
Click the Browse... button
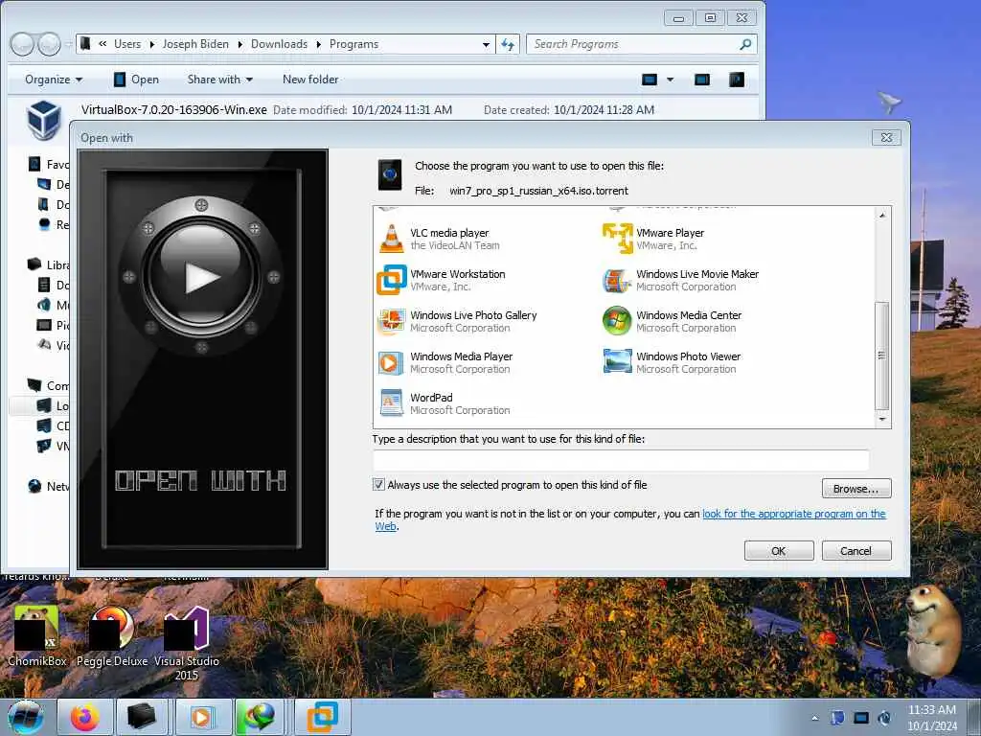pyautogui.click(x=856, y=489)
